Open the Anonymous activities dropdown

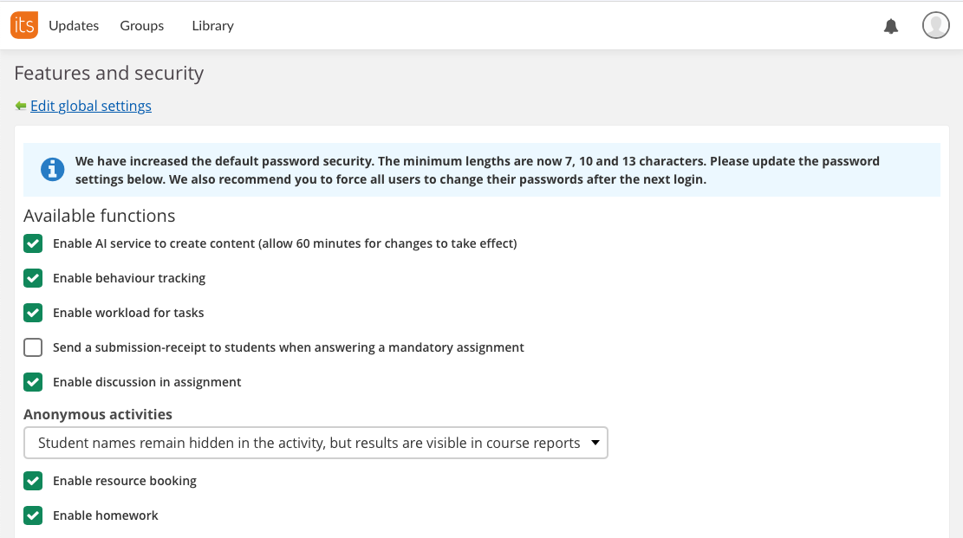click(316, 443)
